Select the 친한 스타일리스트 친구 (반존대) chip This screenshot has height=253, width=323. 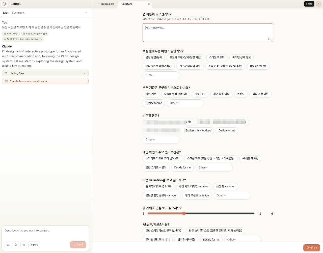pos(163,231)
